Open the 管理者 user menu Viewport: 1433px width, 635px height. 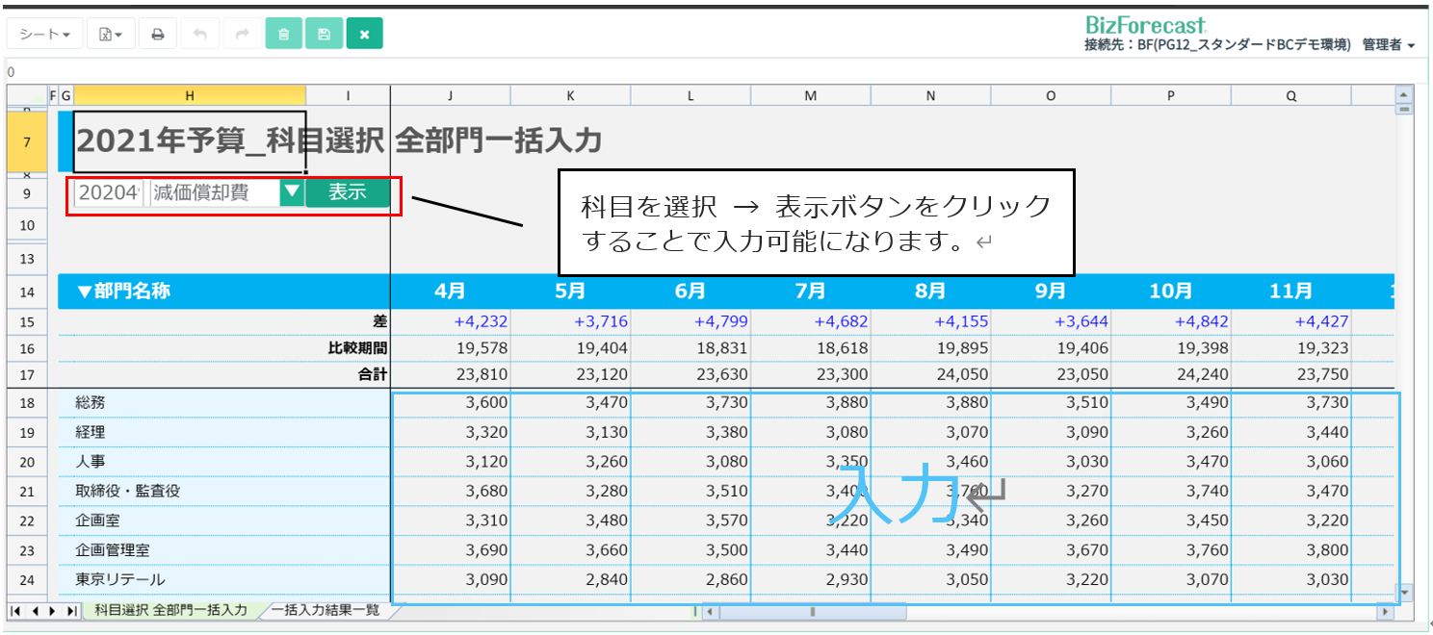[1388, 45]
